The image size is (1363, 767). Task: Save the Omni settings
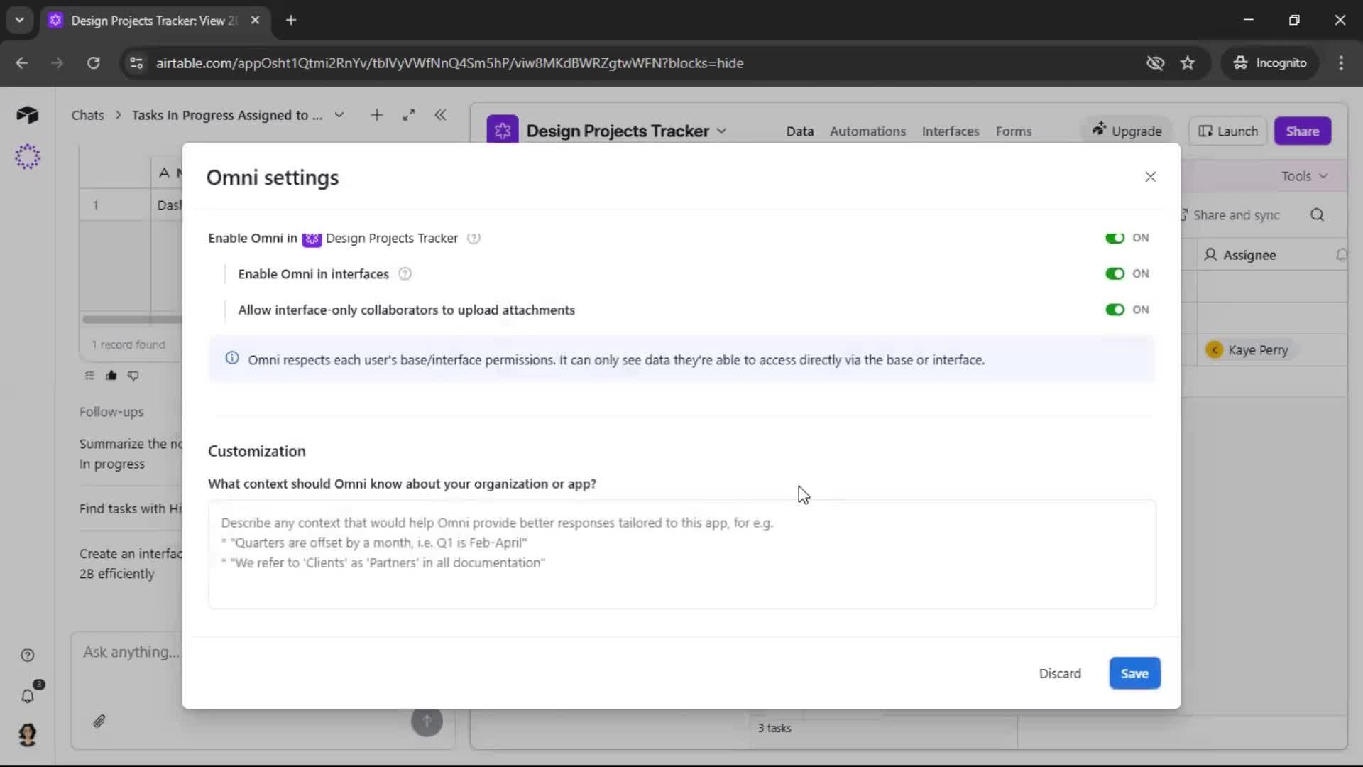(1134, 673)
